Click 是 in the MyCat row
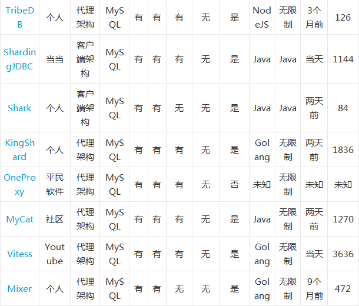359x306 pixels. (234, 219)
